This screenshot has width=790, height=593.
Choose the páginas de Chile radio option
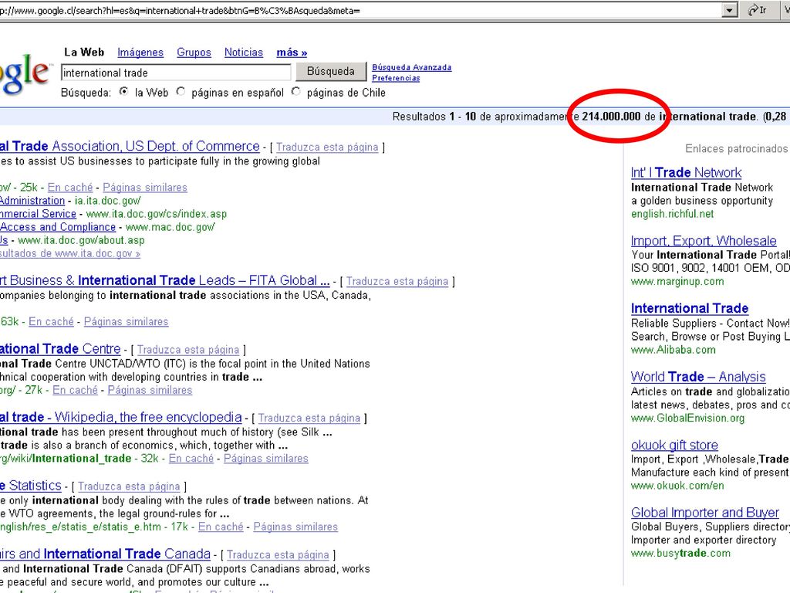click(x=296, y=92)
